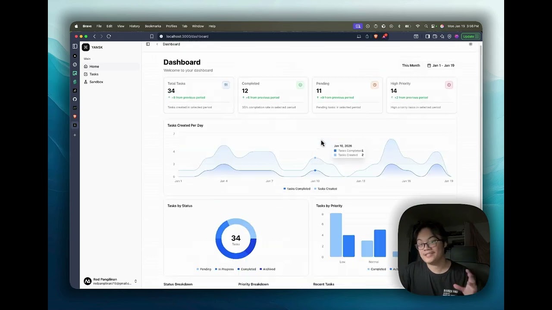Open the Tasks page in sidebar
The image size is (552, 310).
tap(111, 74)
